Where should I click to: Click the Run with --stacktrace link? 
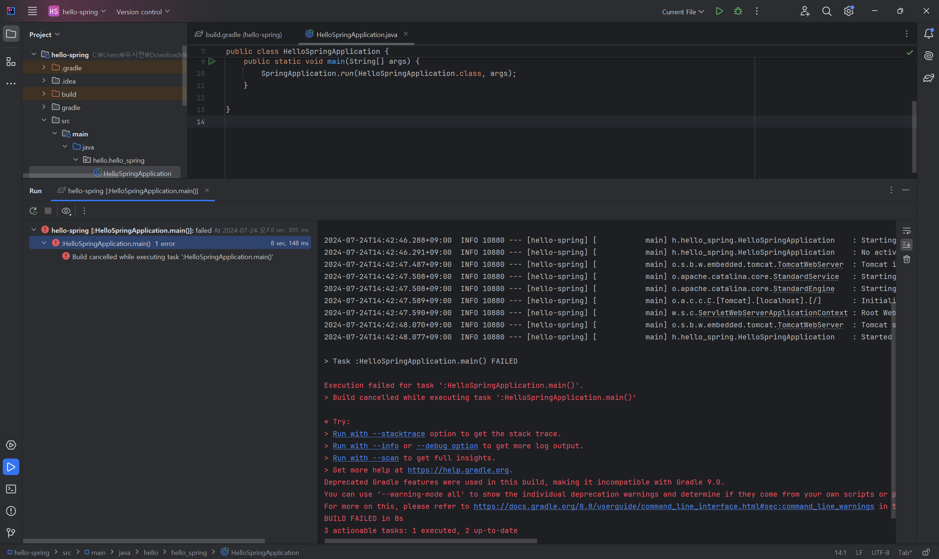pyautogui.click(x=378, y=434)
